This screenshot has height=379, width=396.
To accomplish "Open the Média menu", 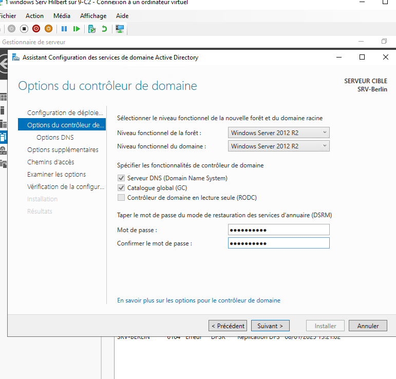I will click(x=62, y=16).
